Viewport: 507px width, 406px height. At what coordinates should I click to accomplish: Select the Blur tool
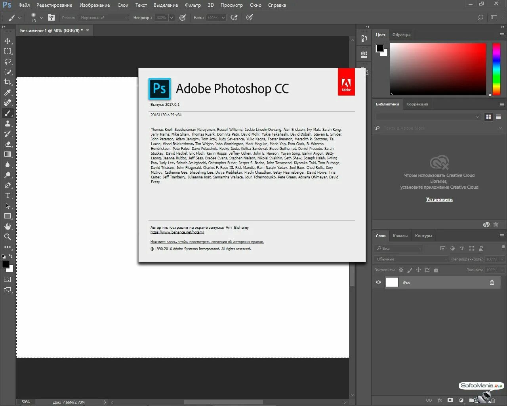click(x=8, y=165)
